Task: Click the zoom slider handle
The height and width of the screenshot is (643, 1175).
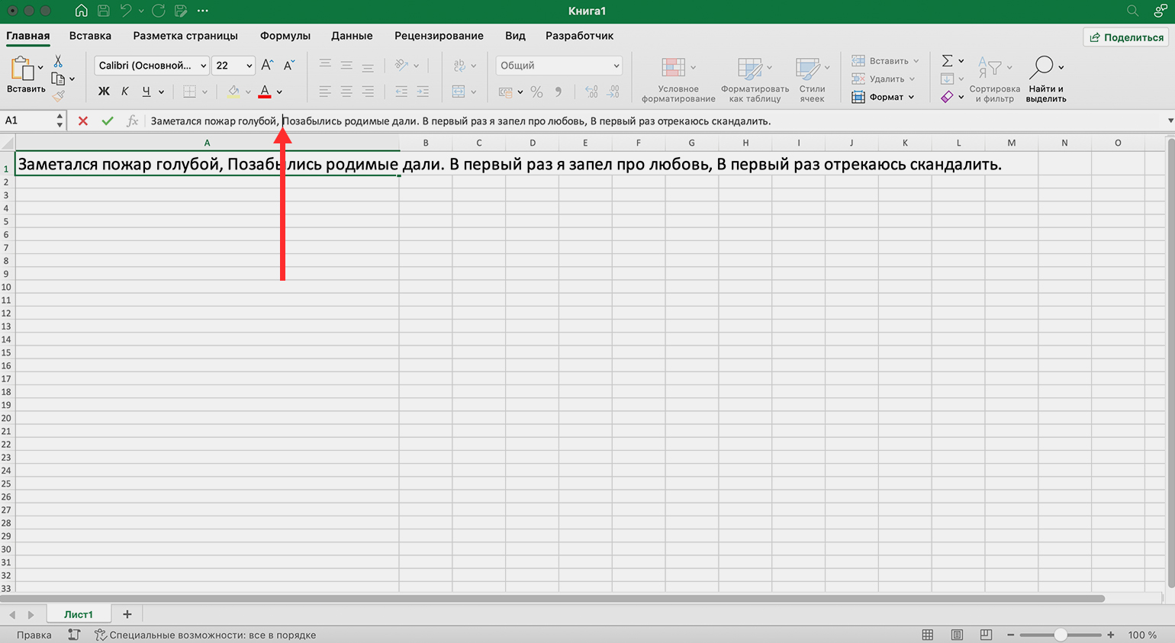Action: point(1061,635)
